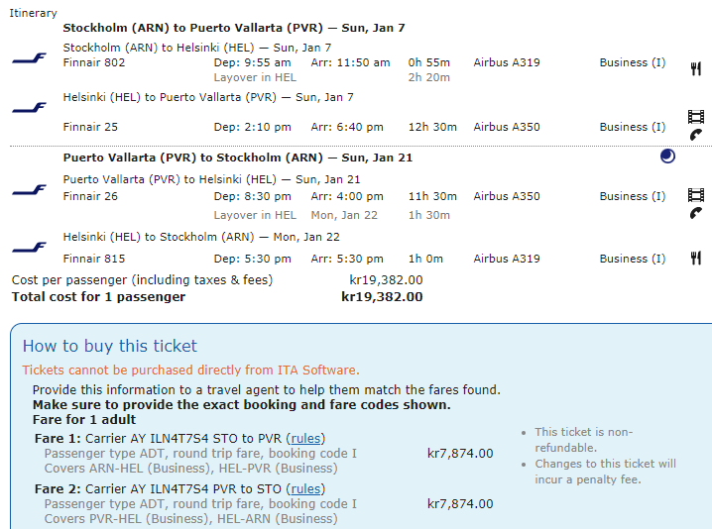Open the rules link for Fare 2
Image resolution: width=712 pixels, height=529 pixels.
(x=305, y=488)
